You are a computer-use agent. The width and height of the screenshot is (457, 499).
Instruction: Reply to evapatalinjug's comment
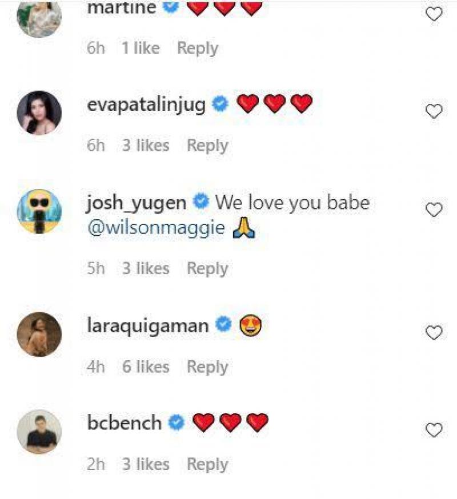coord(207,146)
